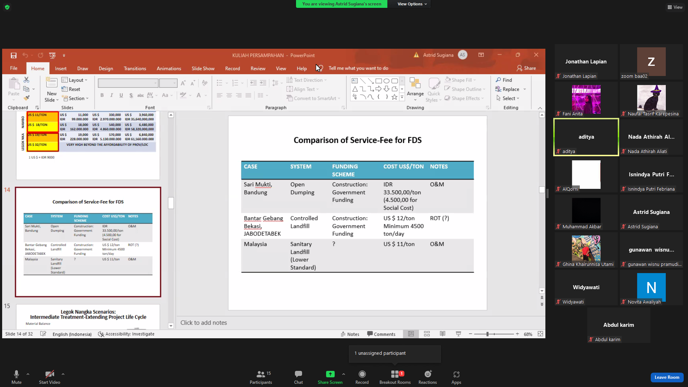688x387 pixels.
Task: Open the Select dropdown in Editing
Action: [x=507, y=98]
